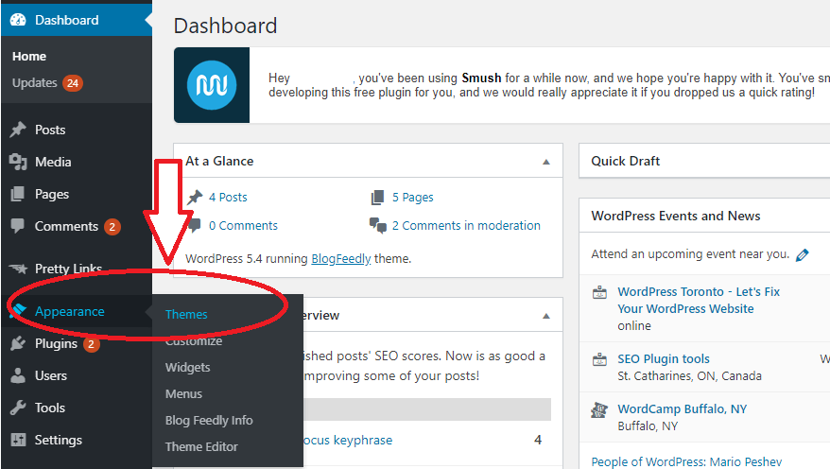Open the 0 Comments link
The height and width of the screenshot is (469, 830).
click(x=243, y=225)
